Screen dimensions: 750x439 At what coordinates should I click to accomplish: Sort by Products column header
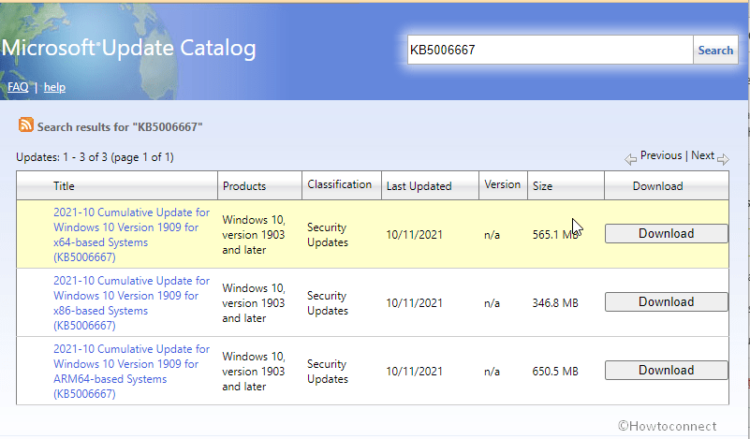tap(244, 186)
